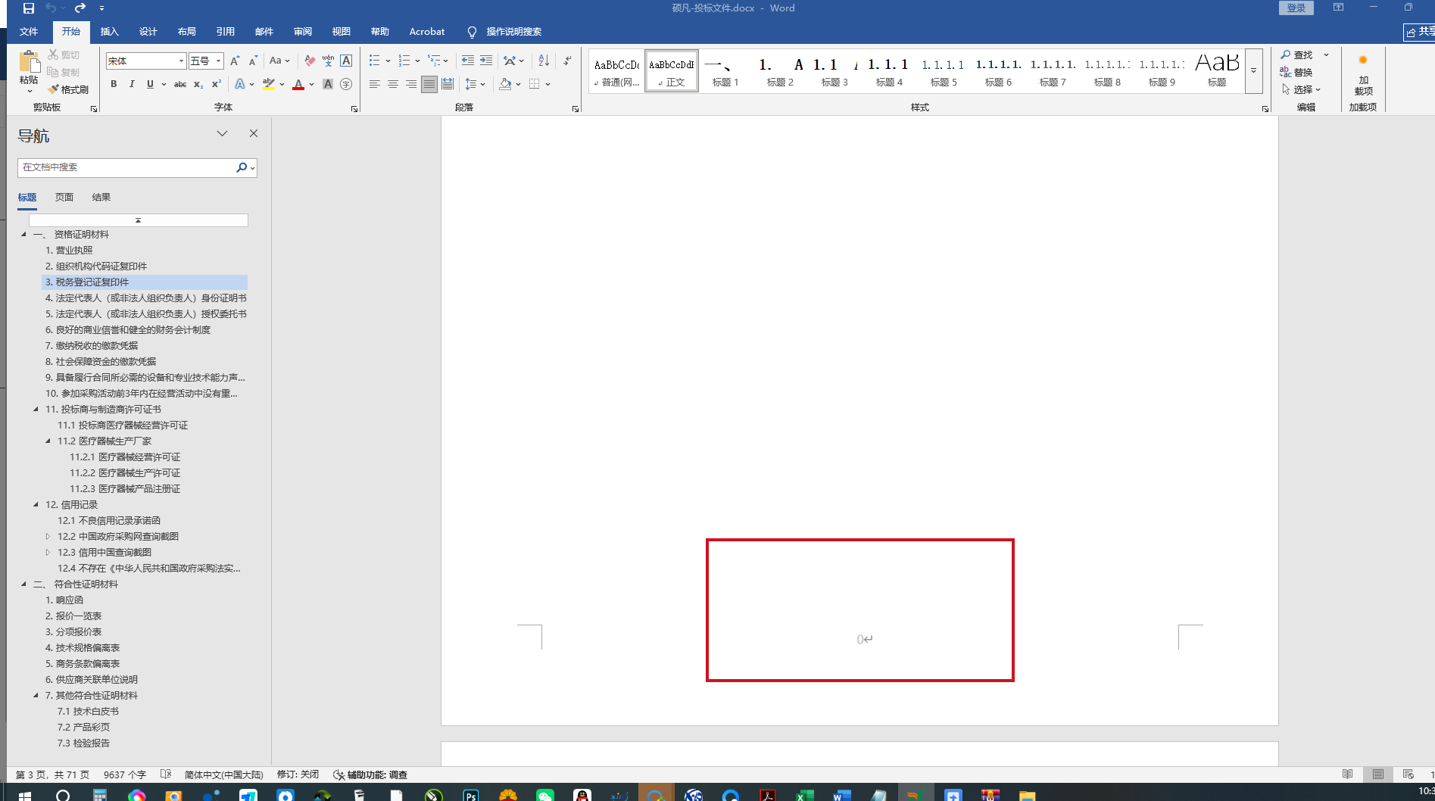The width and height of the screenshot is (1435, 801).
Task: Apply a character border with the boxed A icon
Action: pyautogui.click(x=346, y=61)
